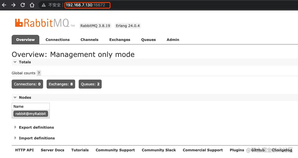Open the Commercial Support footer link
The height and width of the screenshot is (158, 298).
click(x=203, y=150)
